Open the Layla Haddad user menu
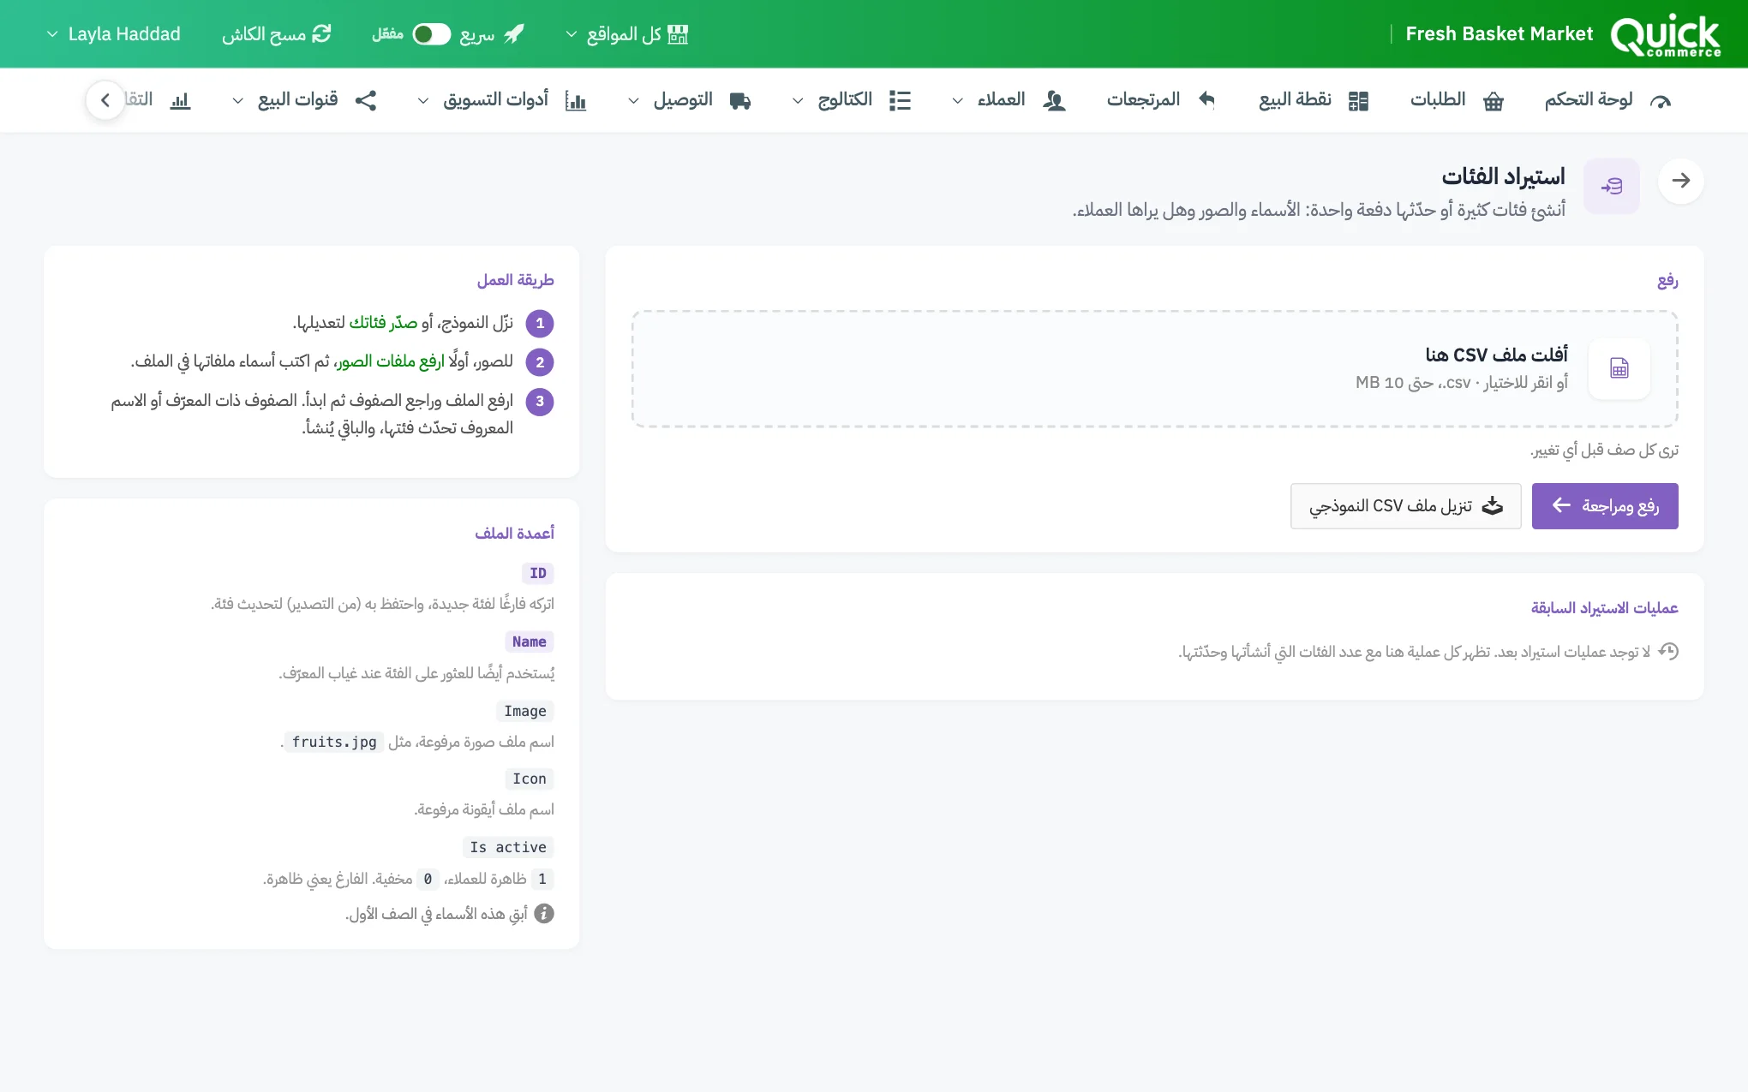 113,34
